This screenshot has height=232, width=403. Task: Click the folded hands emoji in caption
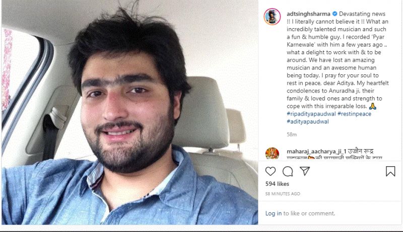(x=372, y=106)
